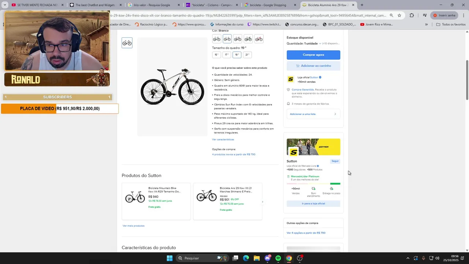The image size is (469, 264).
Task: Click the address bar URL
Action: pos(248,15)
